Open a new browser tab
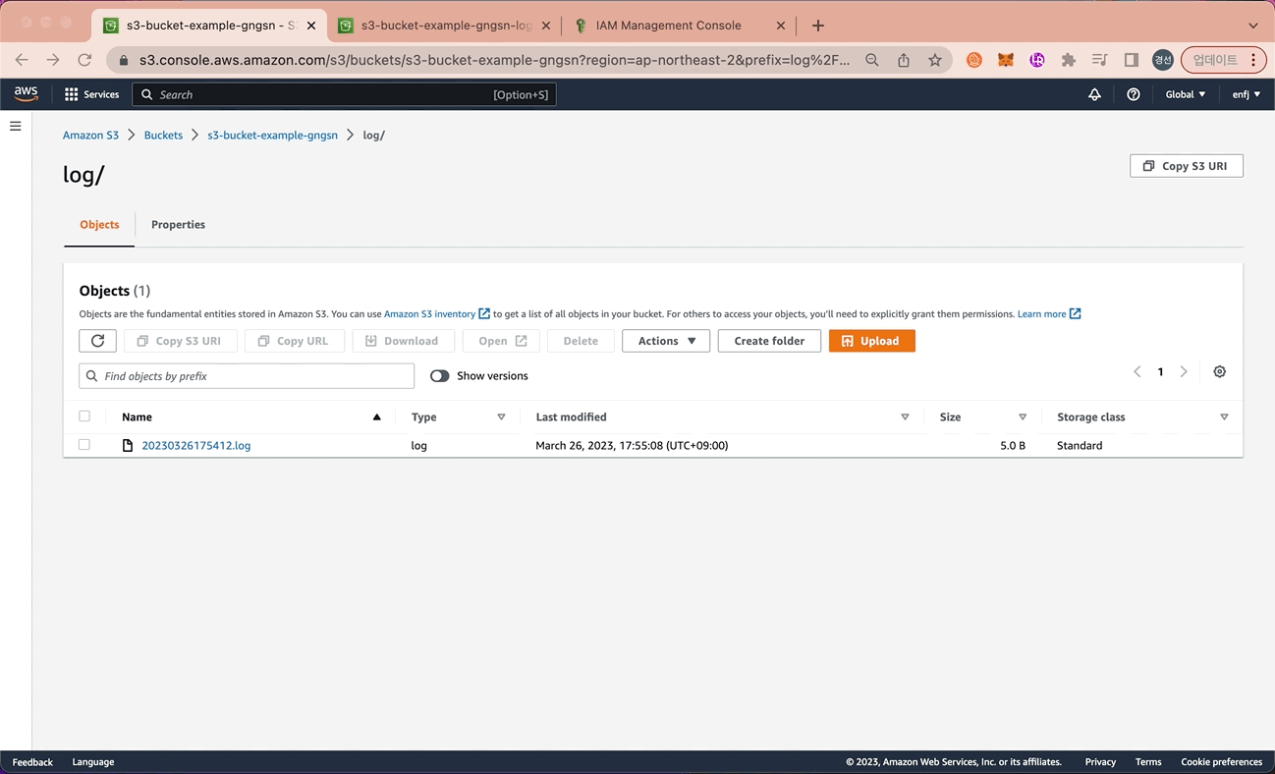This screenshot has width=1275, height=774. pos(817,26)
